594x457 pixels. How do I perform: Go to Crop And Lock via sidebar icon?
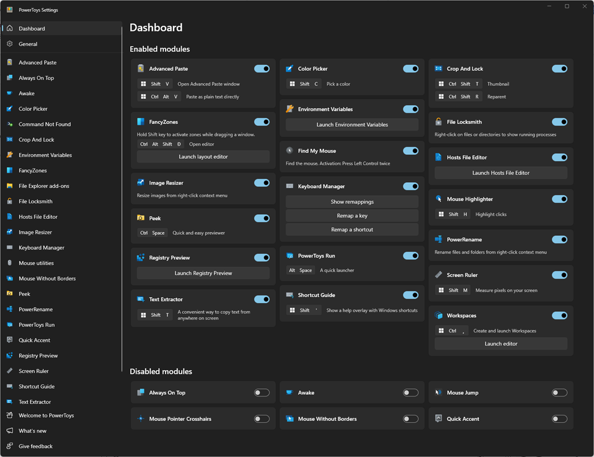[10, 139]
